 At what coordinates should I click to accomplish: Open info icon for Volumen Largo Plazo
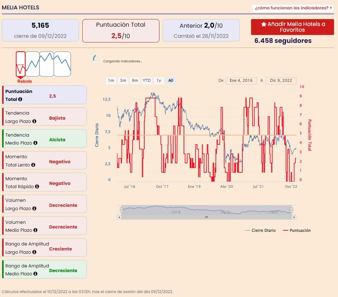(34, 208)
